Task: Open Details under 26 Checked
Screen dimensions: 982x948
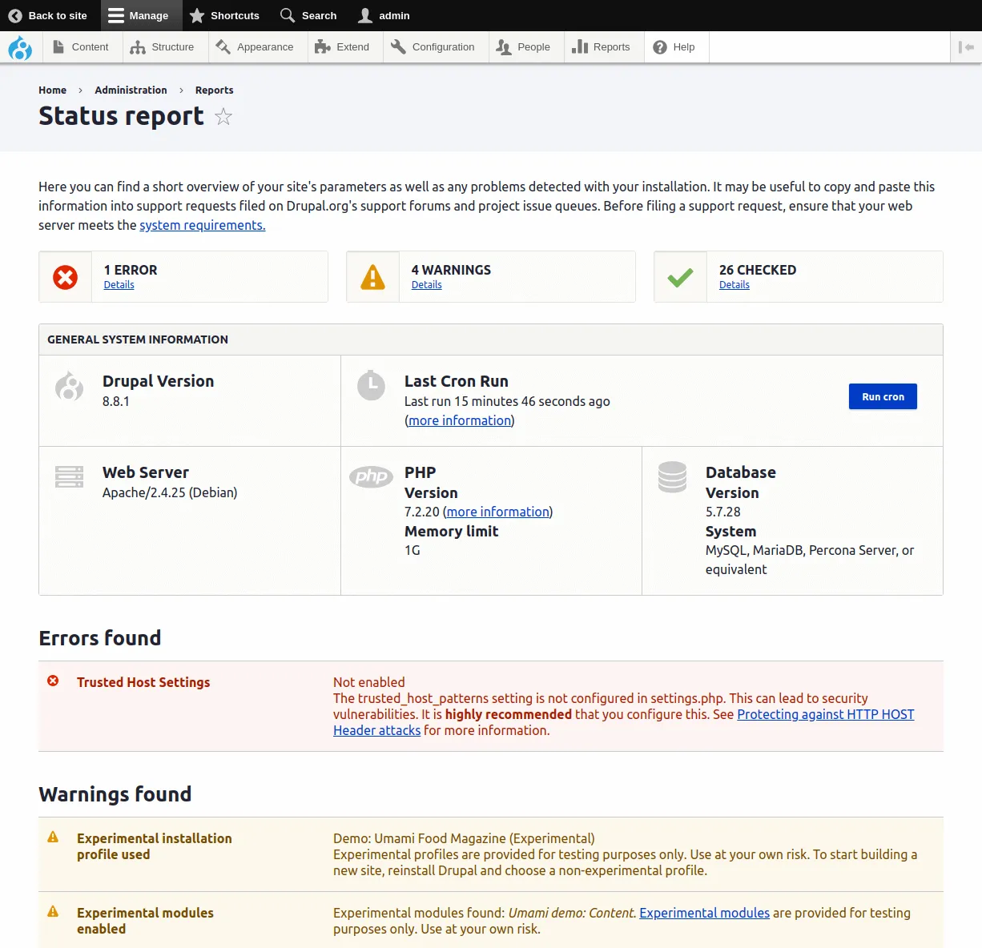Action: pyautogui.click(x=734, y=285)
